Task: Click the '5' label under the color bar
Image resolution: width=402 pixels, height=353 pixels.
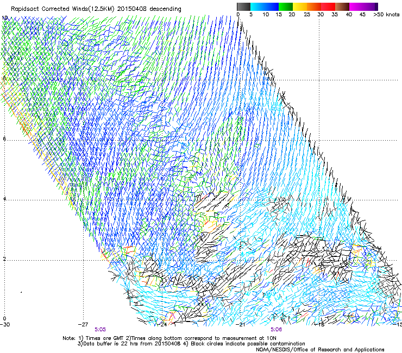Action: click(x=251, y=15)
